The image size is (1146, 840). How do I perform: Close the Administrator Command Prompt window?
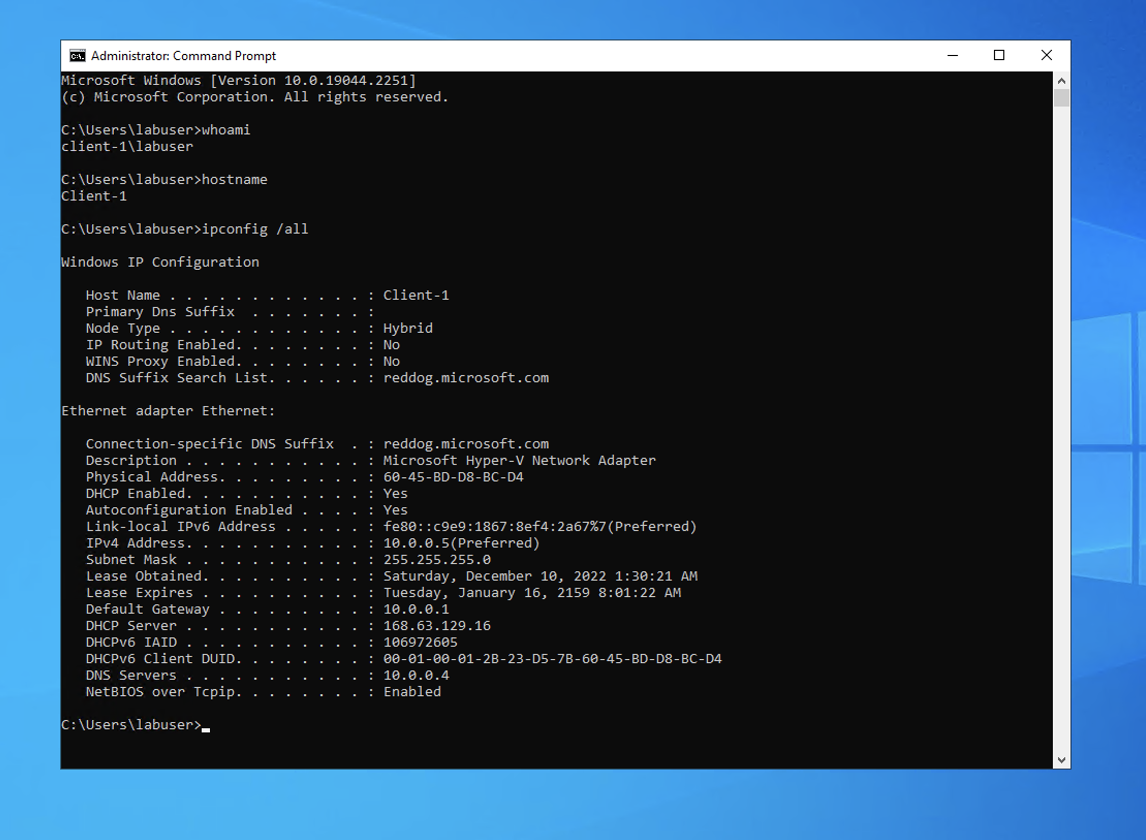click(1046, 55)
